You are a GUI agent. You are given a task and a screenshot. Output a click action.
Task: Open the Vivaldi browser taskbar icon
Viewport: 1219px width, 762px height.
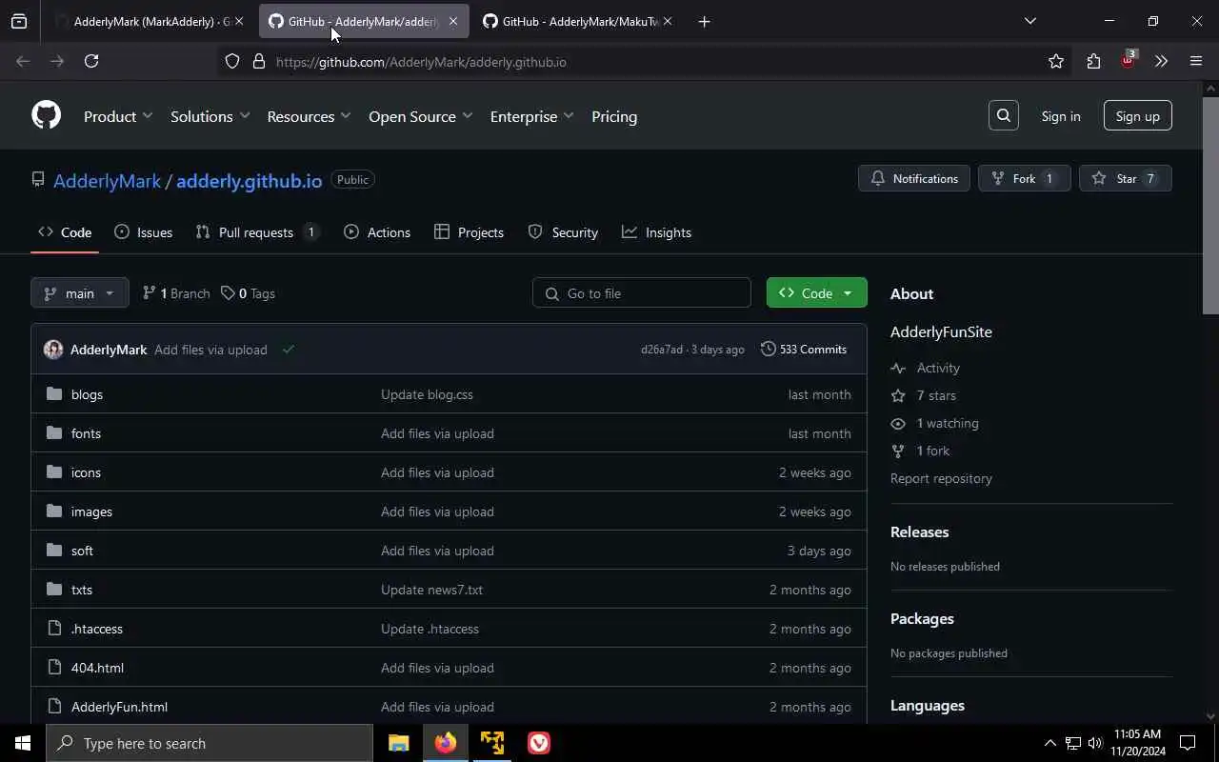pos(539,743)
